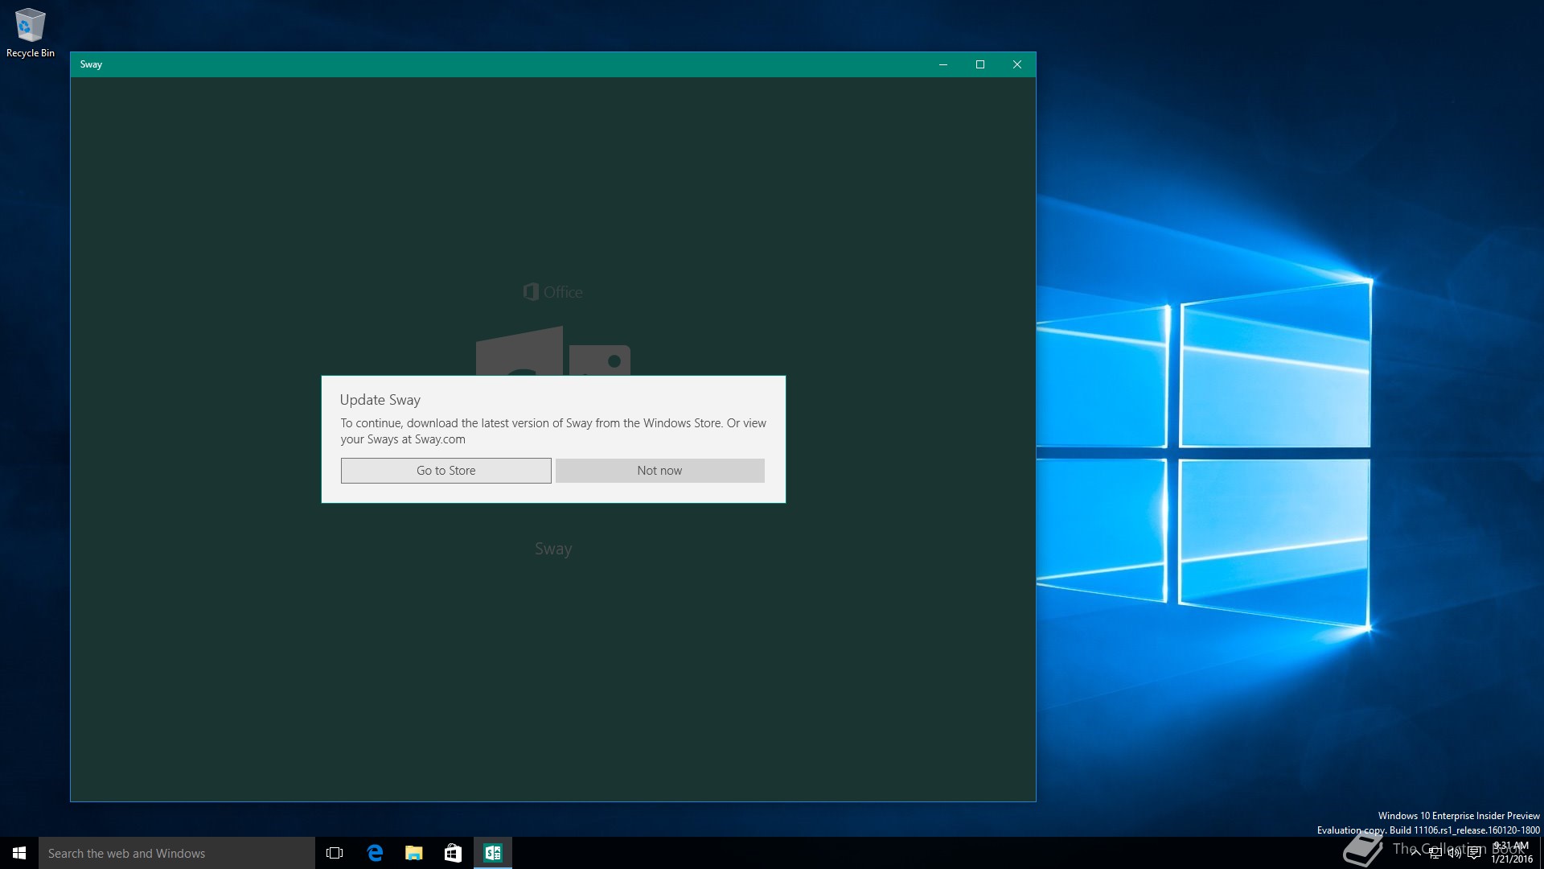Click the Go to Store button
The image size is (1544, 869).
[446, 471]
